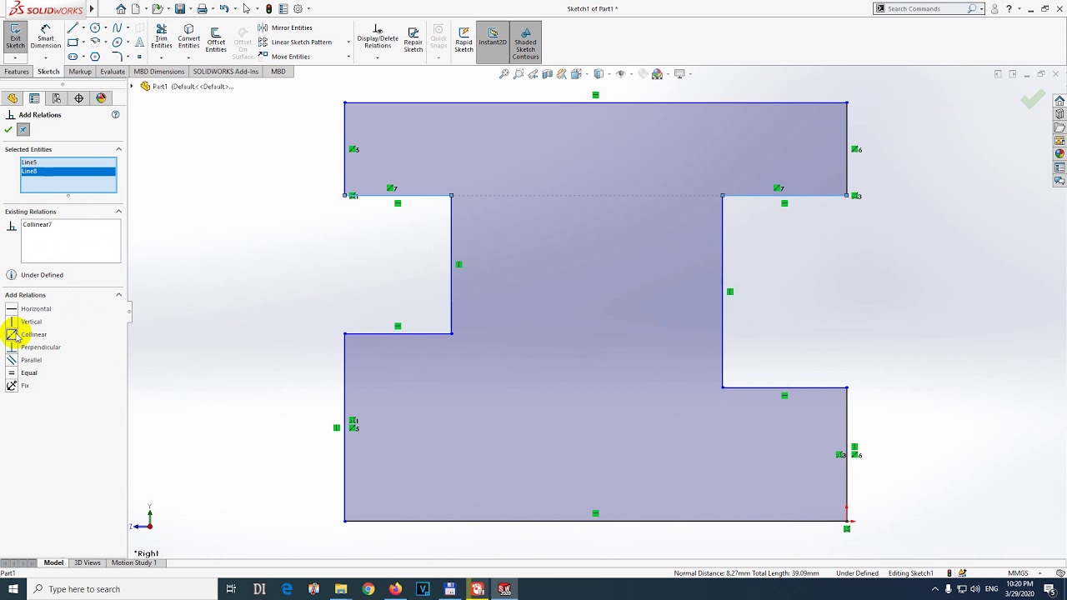Select the Sketch Text tool

pyautogui.click(x=139, y=42)
